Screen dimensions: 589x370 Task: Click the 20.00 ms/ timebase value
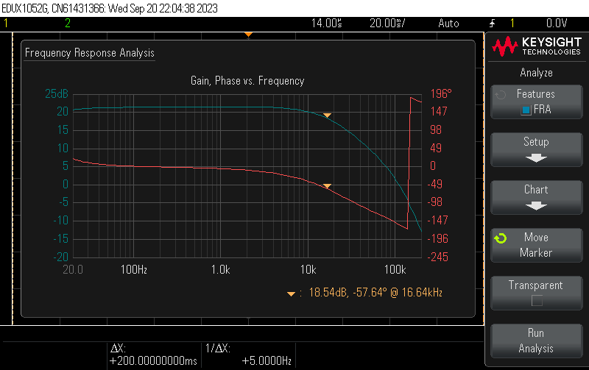pos(387,24)
